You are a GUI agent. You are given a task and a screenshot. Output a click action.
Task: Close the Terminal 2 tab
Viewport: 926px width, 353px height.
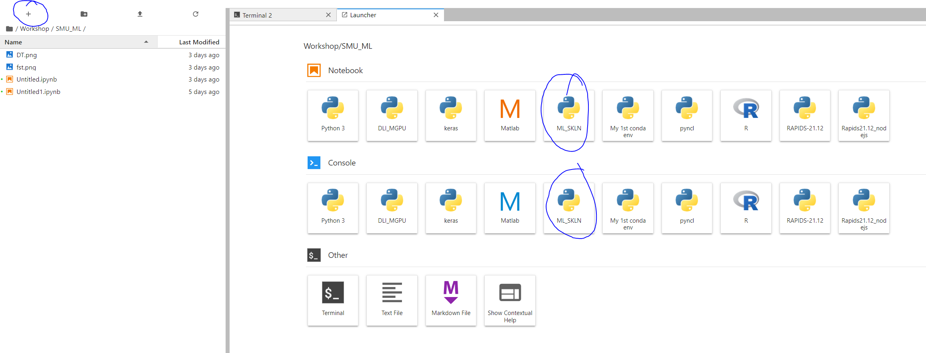pos(328,15)
